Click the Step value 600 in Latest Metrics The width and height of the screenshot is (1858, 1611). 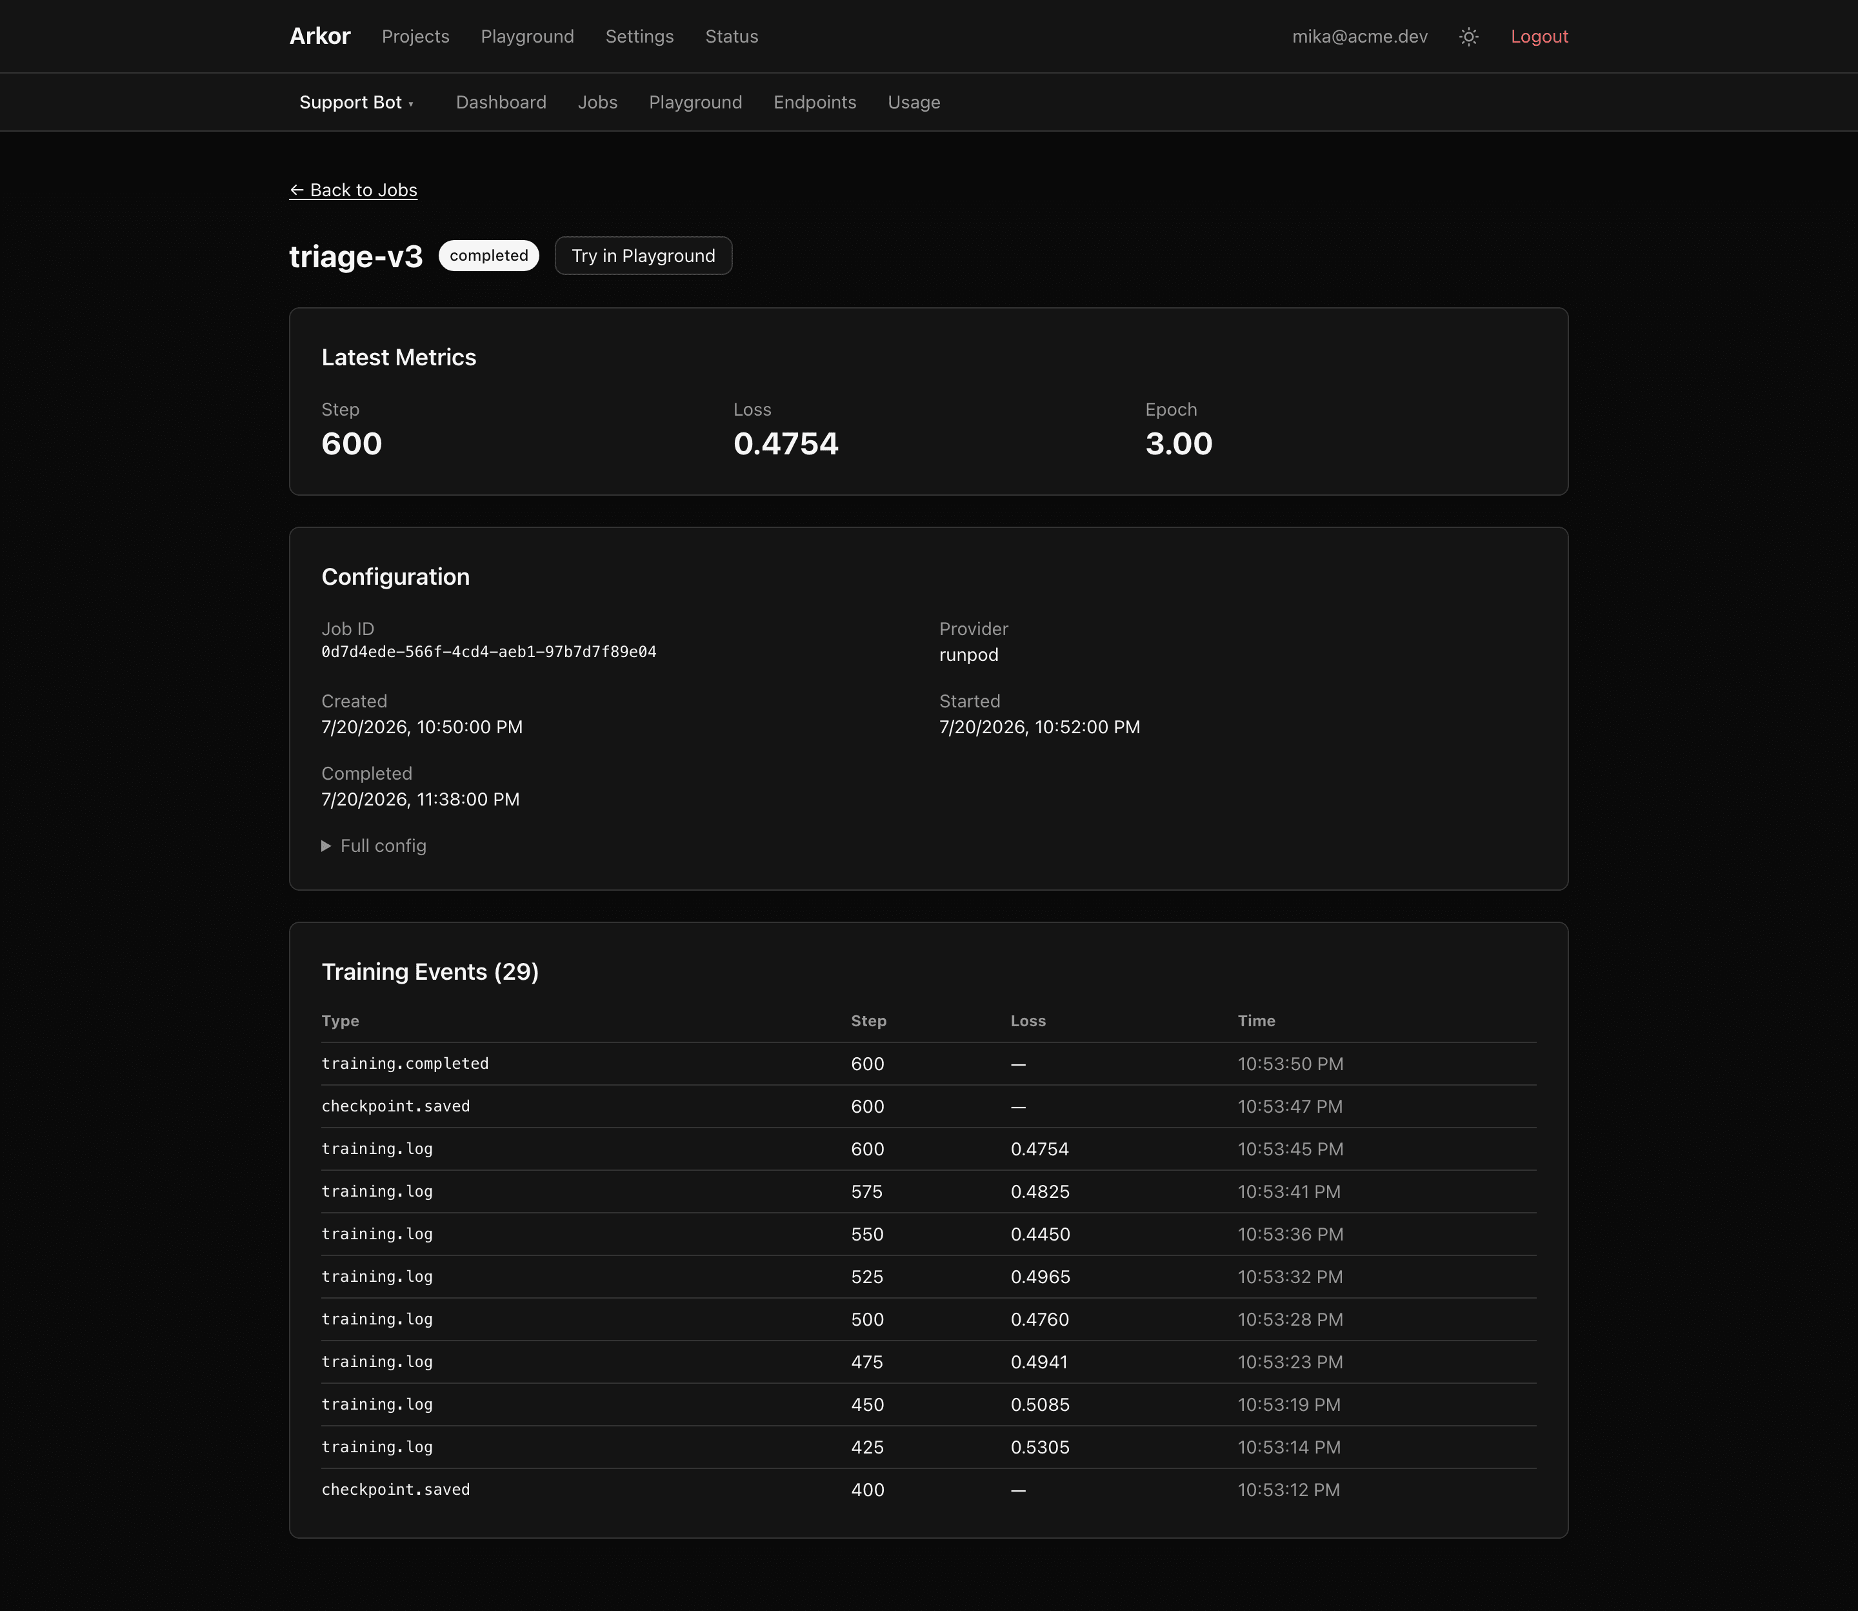[x=352, y=443]
